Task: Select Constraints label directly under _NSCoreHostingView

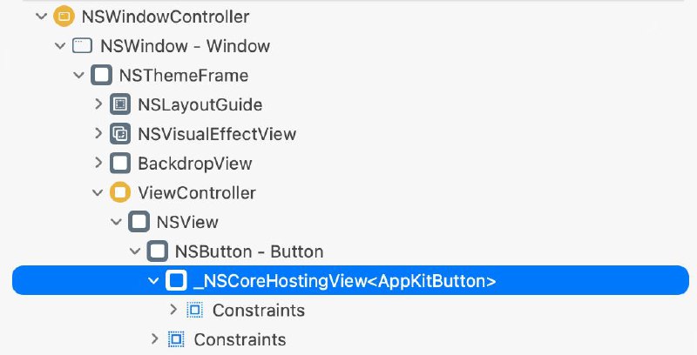Action: [x=258, y=310]
